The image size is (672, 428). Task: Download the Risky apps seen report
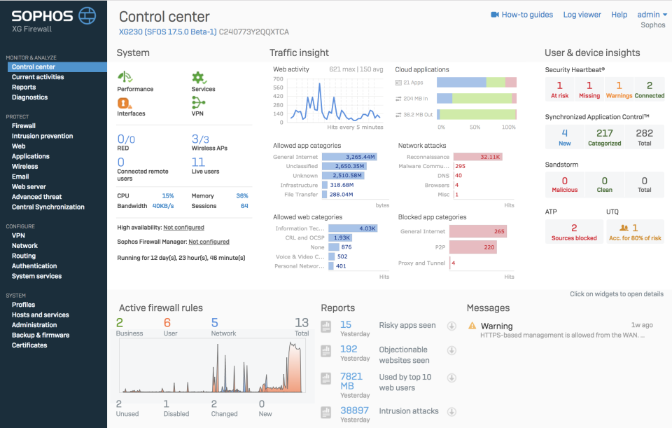(x=451, y=326)
